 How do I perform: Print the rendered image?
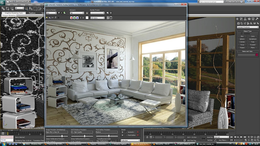[56, 18]
